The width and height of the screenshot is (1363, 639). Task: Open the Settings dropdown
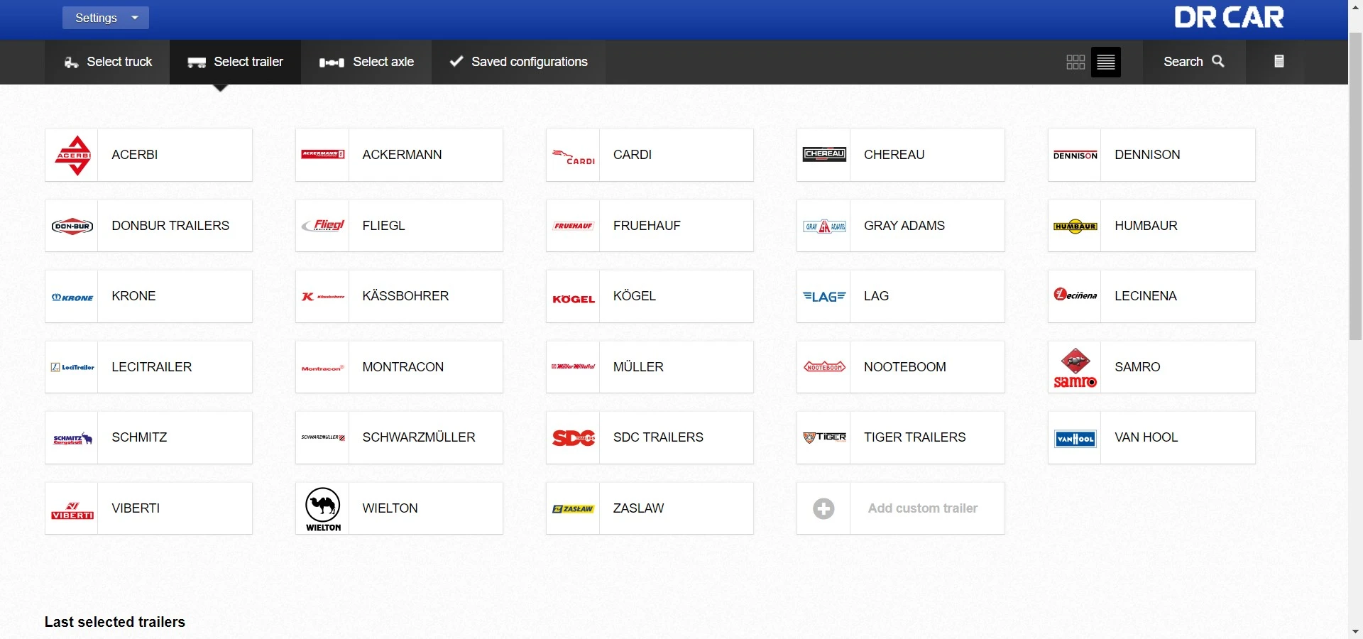click(x=106, y=18)
